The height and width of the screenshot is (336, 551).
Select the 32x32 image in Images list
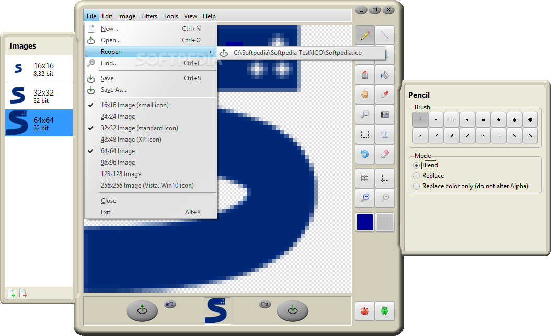click(39, 96)
